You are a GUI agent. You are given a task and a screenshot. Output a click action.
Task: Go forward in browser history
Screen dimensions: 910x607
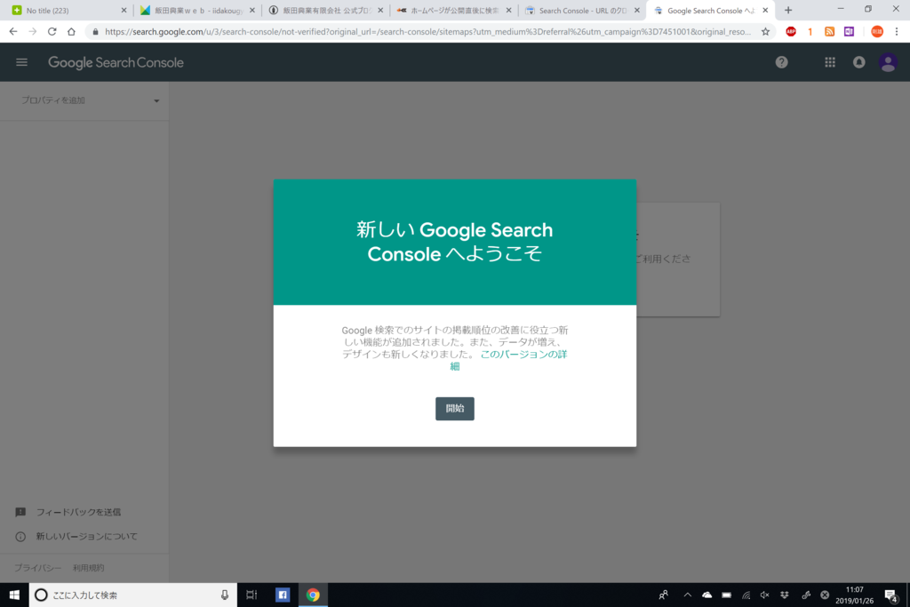[x=33, y=31]
